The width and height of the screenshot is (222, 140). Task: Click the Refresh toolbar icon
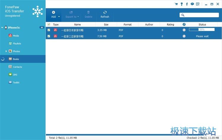[105, 12]
